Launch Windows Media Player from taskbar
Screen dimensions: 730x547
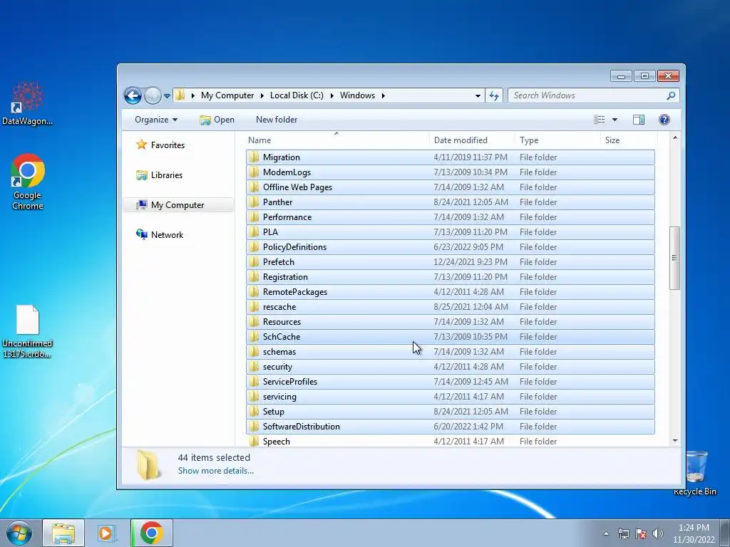107,533
